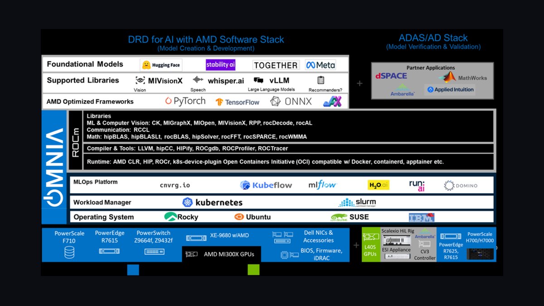The image size is (544, 306).
Task: Select the Recommenders clipboard icon
Action: coord(321,80)
